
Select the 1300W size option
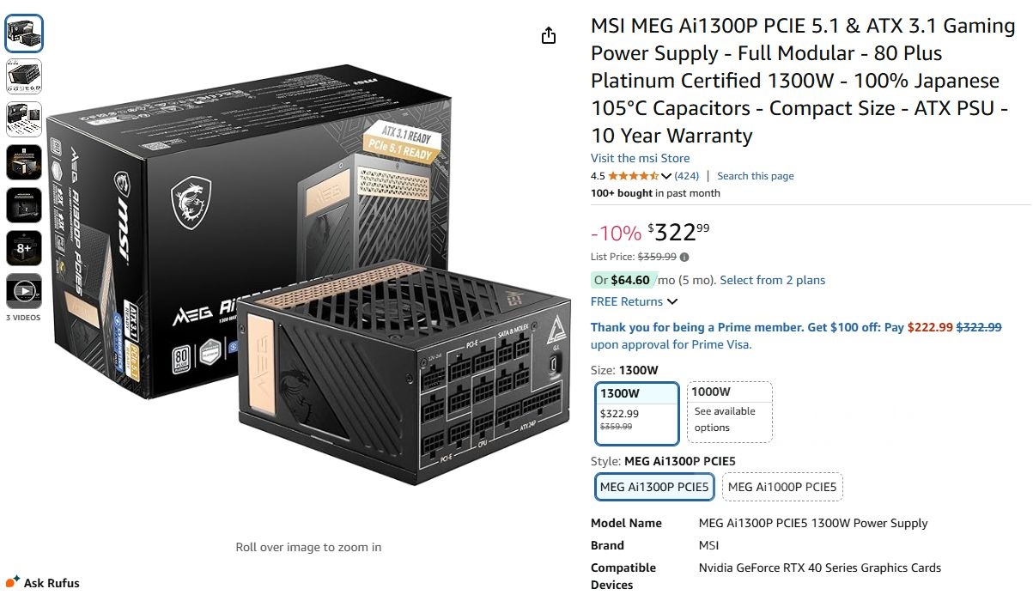tap(636, 413)
